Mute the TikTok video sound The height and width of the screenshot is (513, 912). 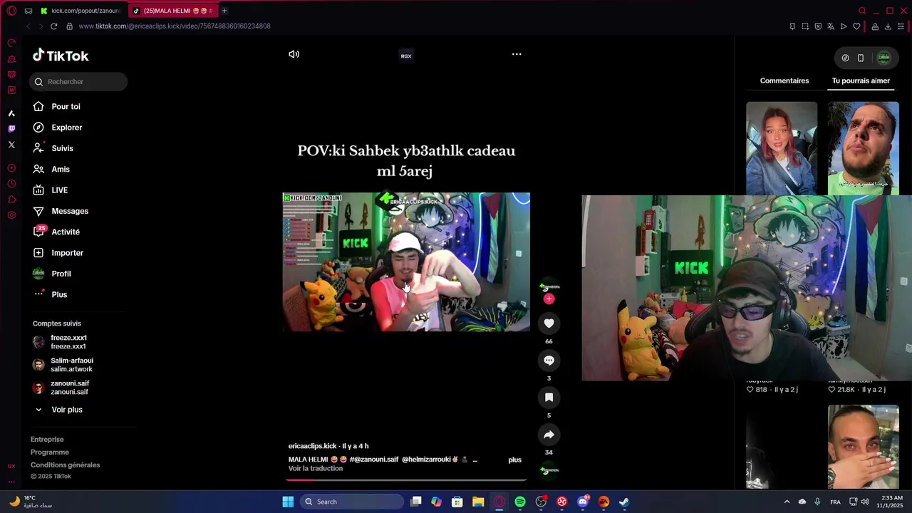[294, 54]
